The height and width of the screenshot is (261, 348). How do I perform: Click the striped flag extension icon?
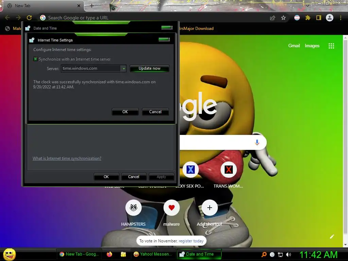coord(297,18)
